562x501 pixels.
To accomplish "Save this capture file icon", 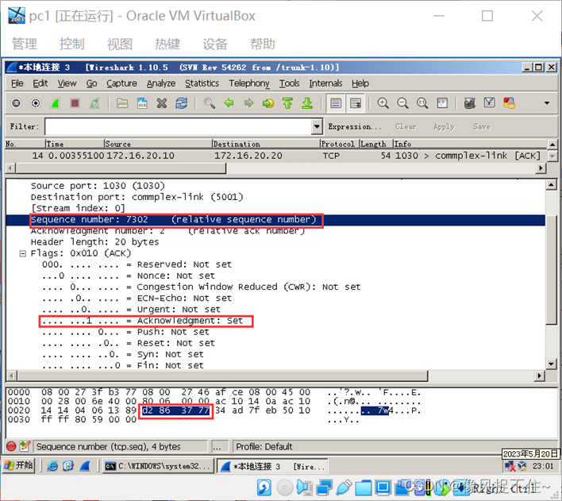I will tap(142, 103).
